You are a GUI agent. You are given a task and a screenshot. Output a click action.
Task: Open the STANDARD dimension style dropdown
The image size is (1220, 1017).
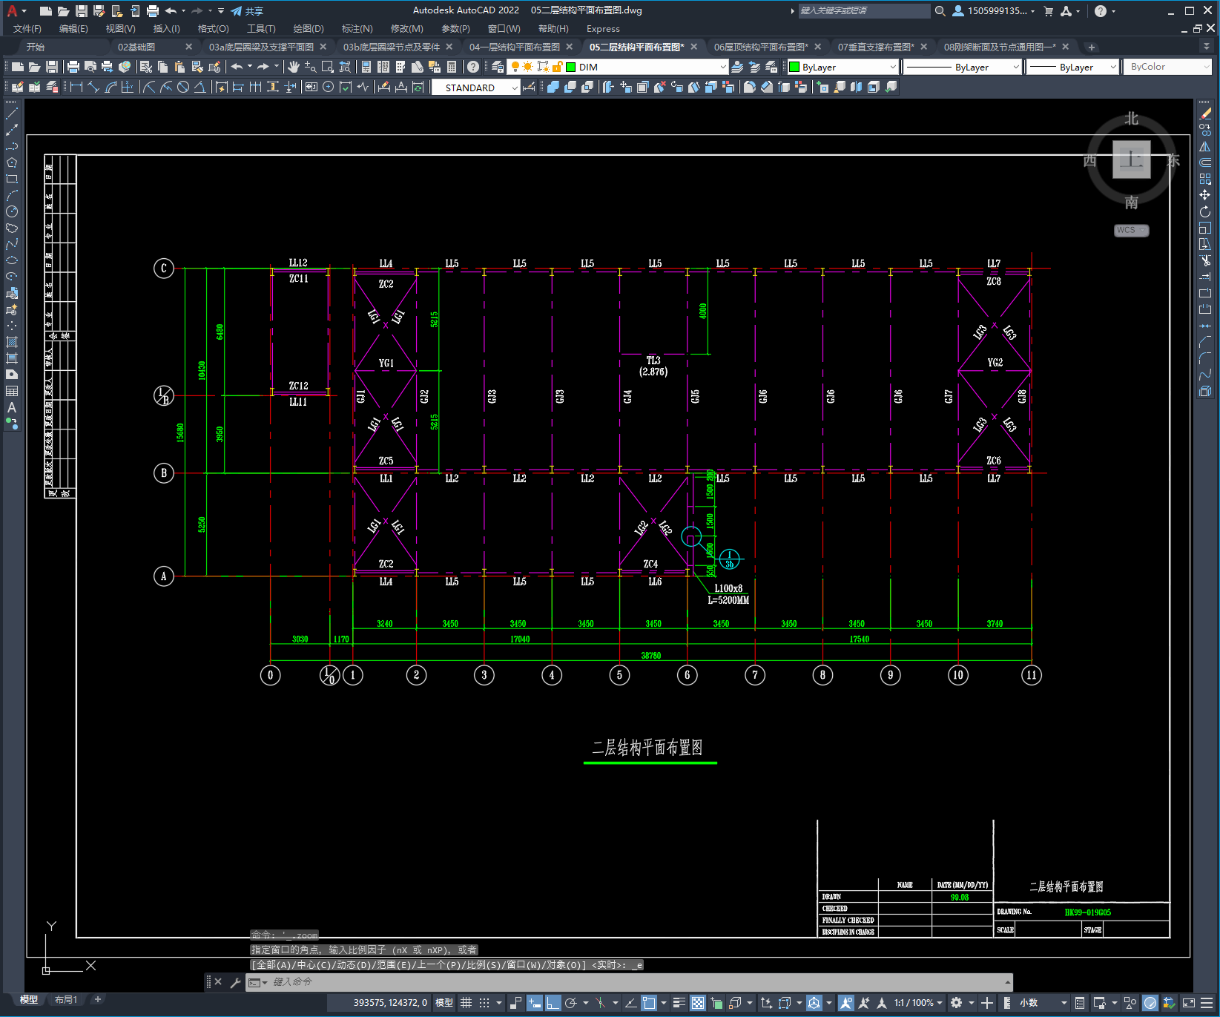514,88
